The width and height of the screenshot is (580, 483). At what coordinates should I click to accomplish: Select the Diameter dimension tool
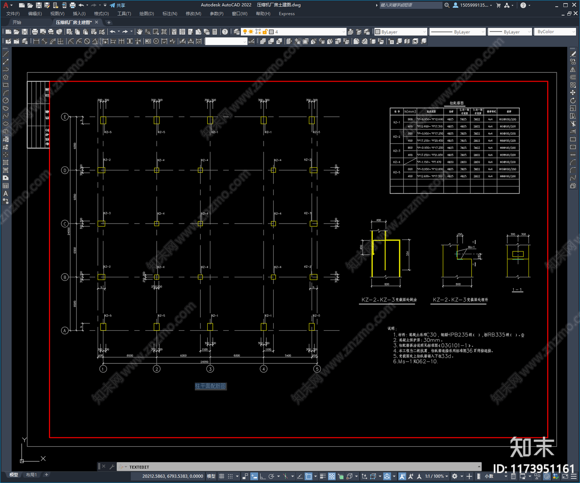click(x=87, y=41)
